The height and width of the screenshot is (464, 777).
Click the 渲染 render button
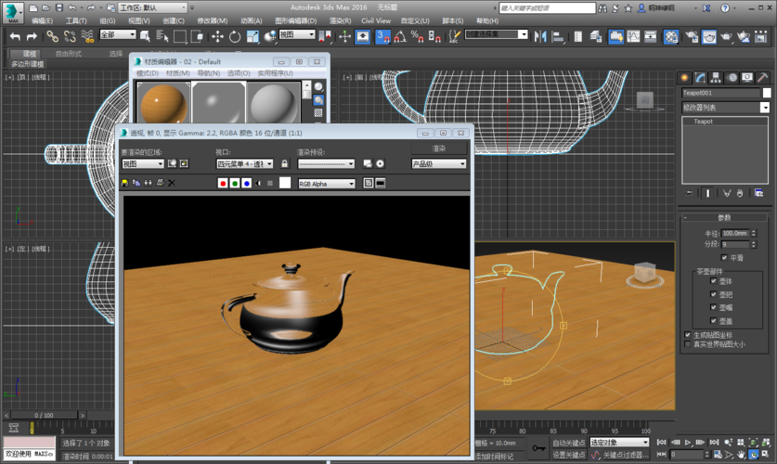[439, 148]
